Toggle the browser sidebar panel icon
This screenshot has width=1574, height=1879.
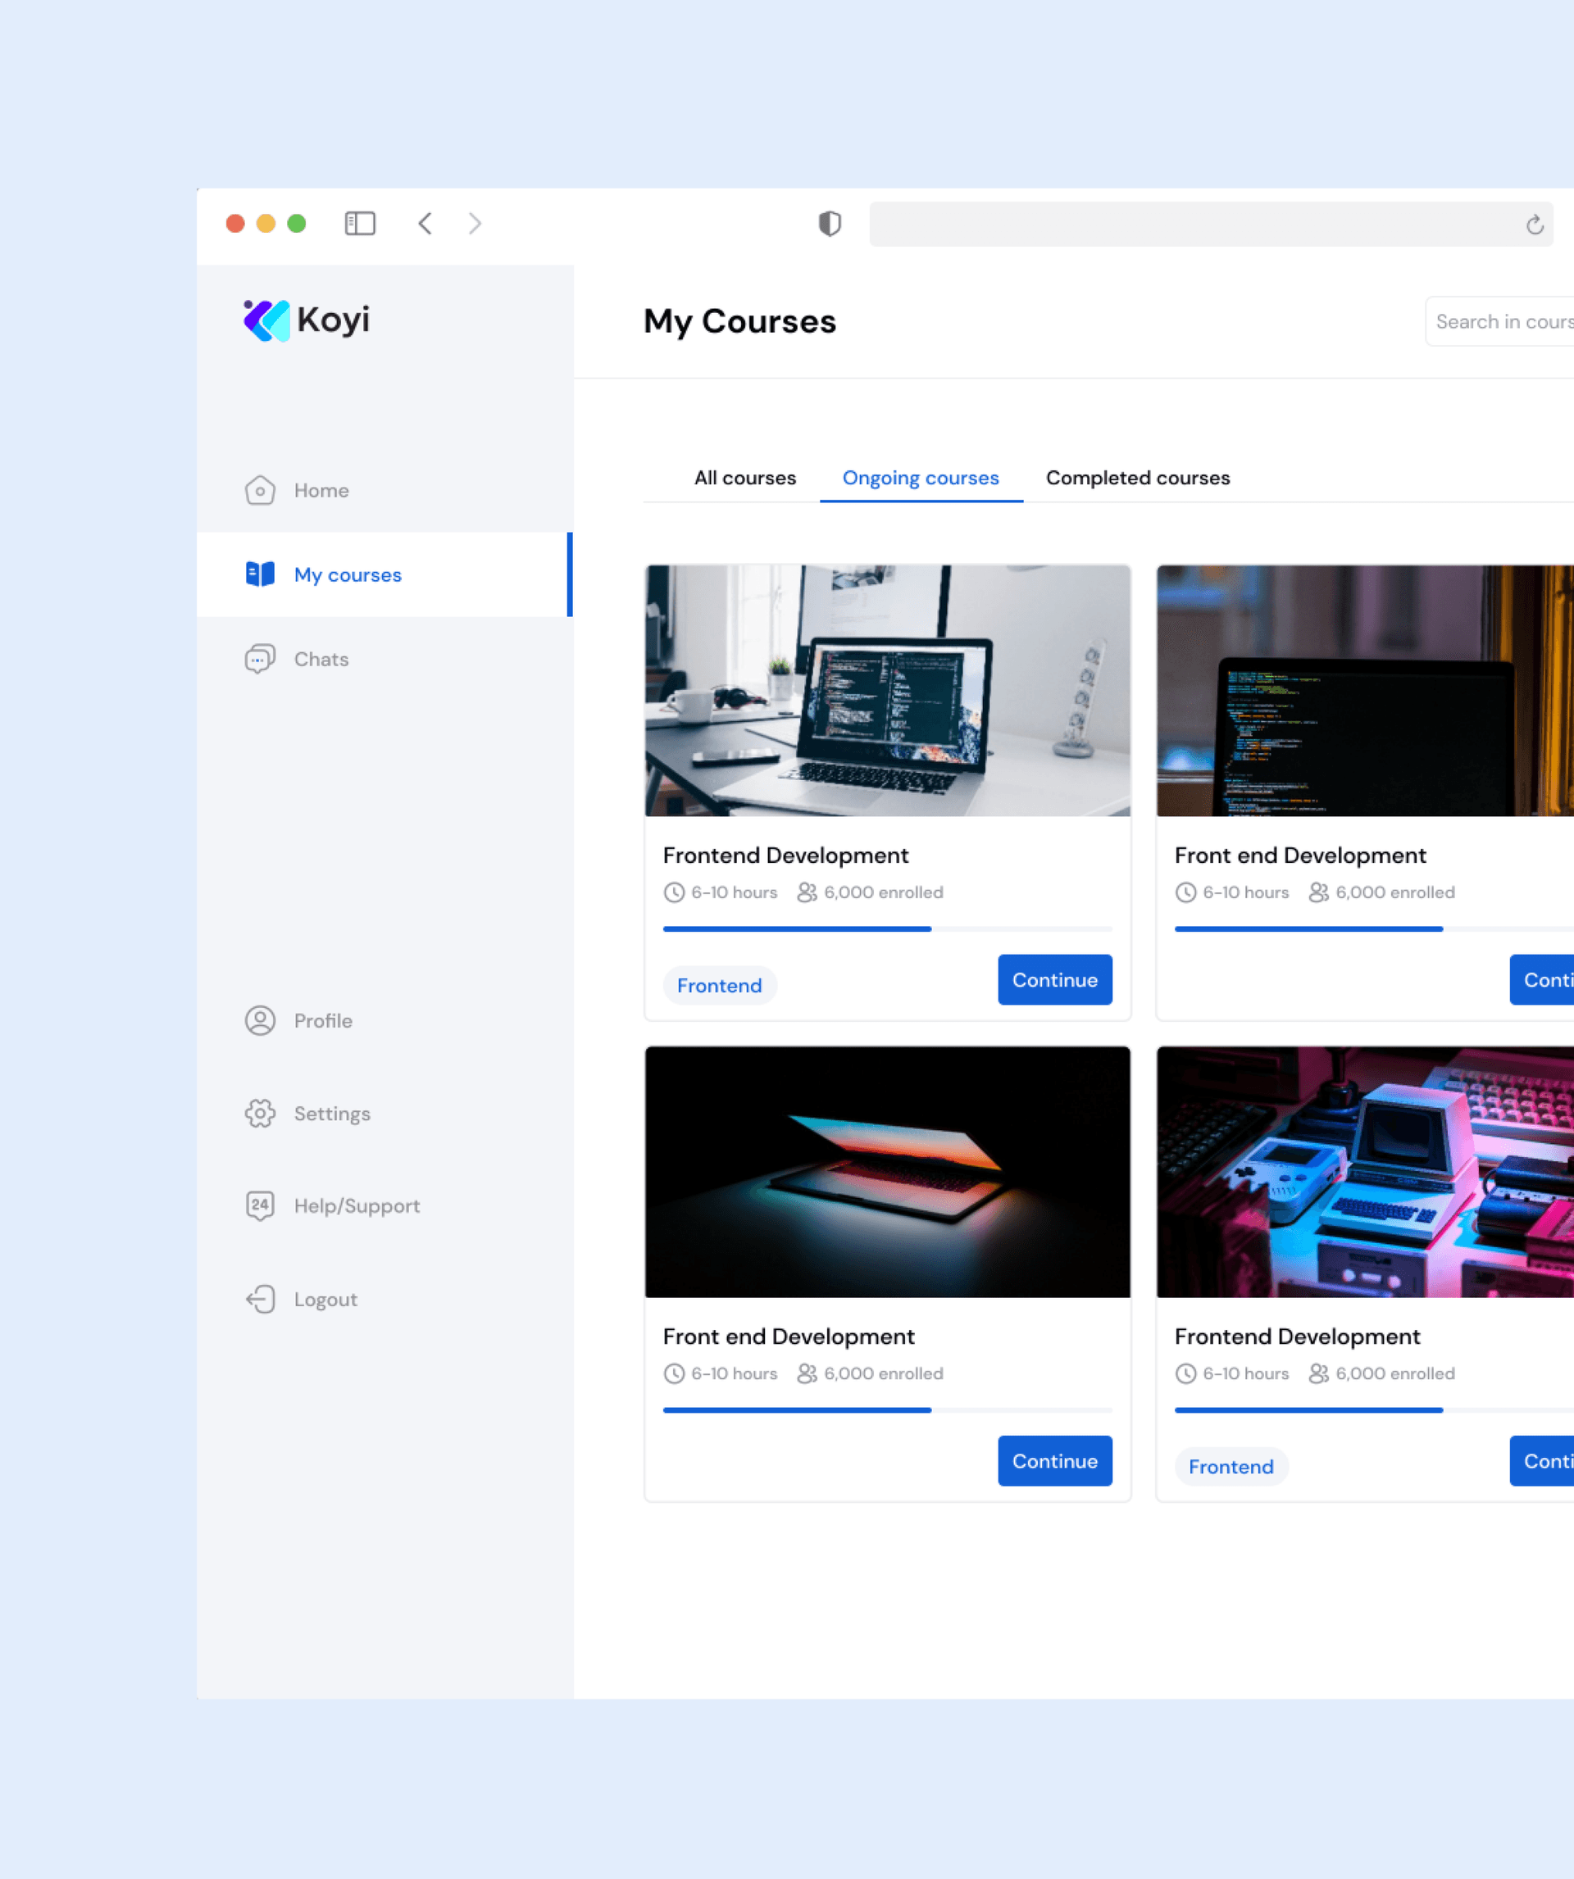coord(360,224)
